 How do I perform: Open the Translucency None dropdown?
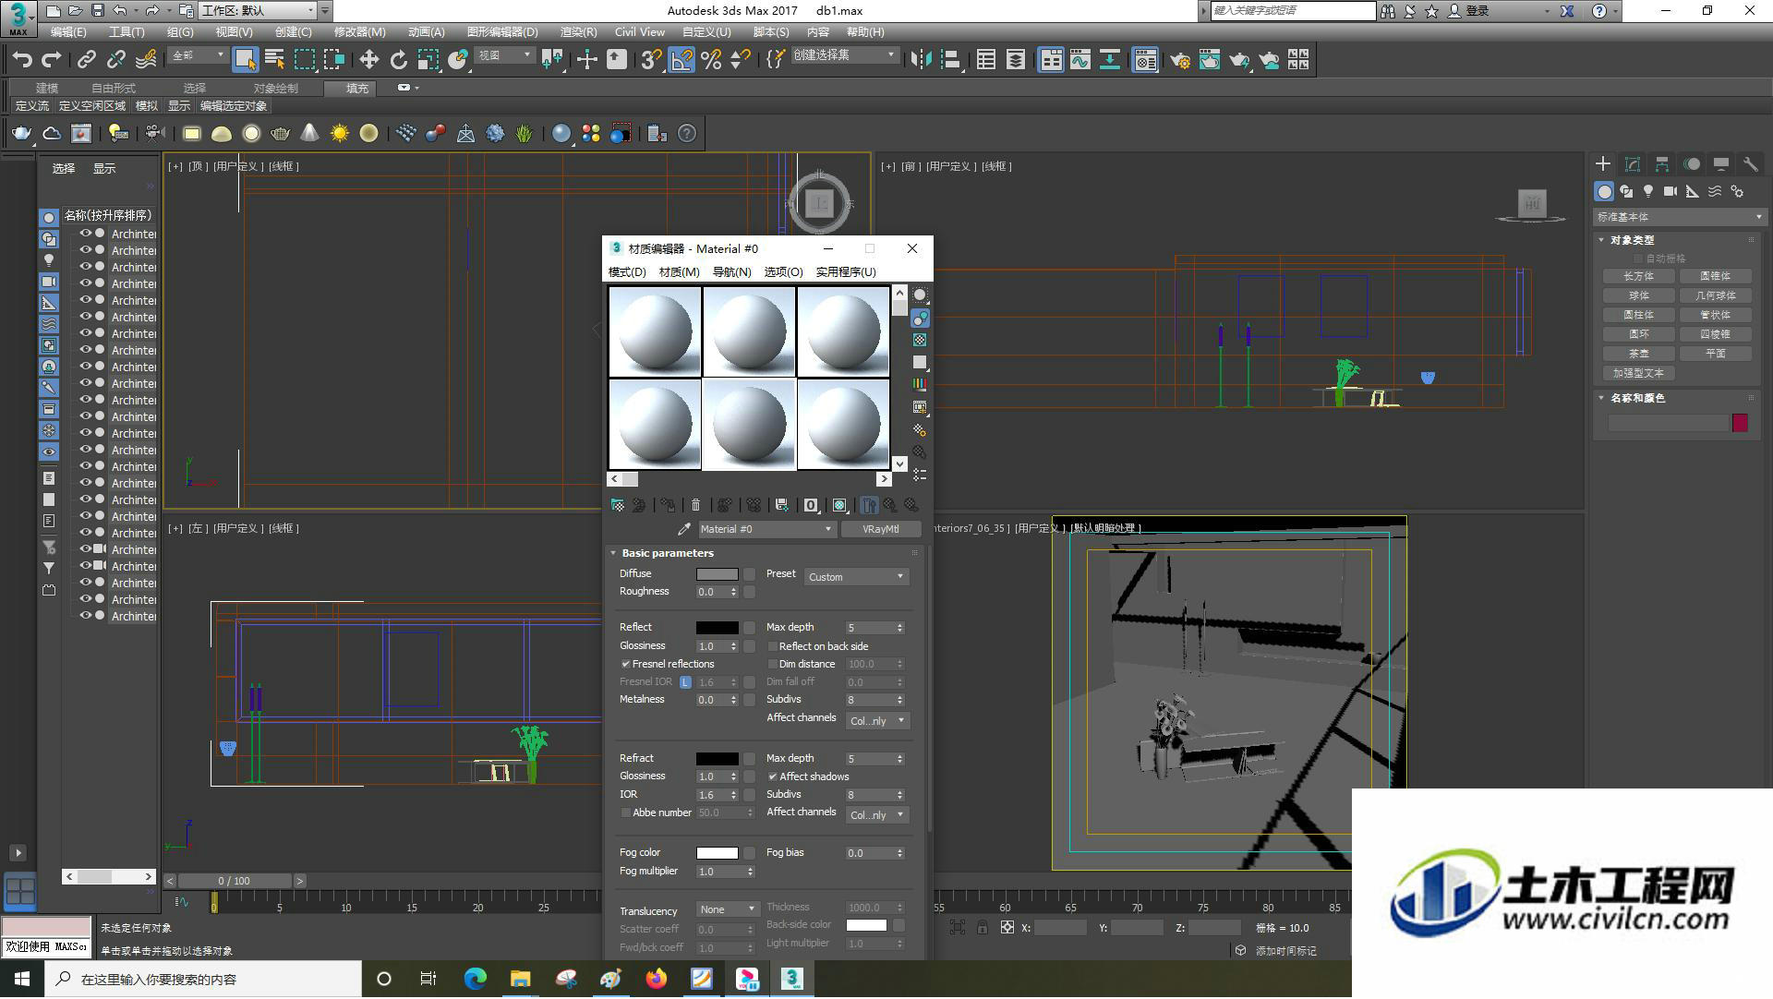[x=728, y=910]
